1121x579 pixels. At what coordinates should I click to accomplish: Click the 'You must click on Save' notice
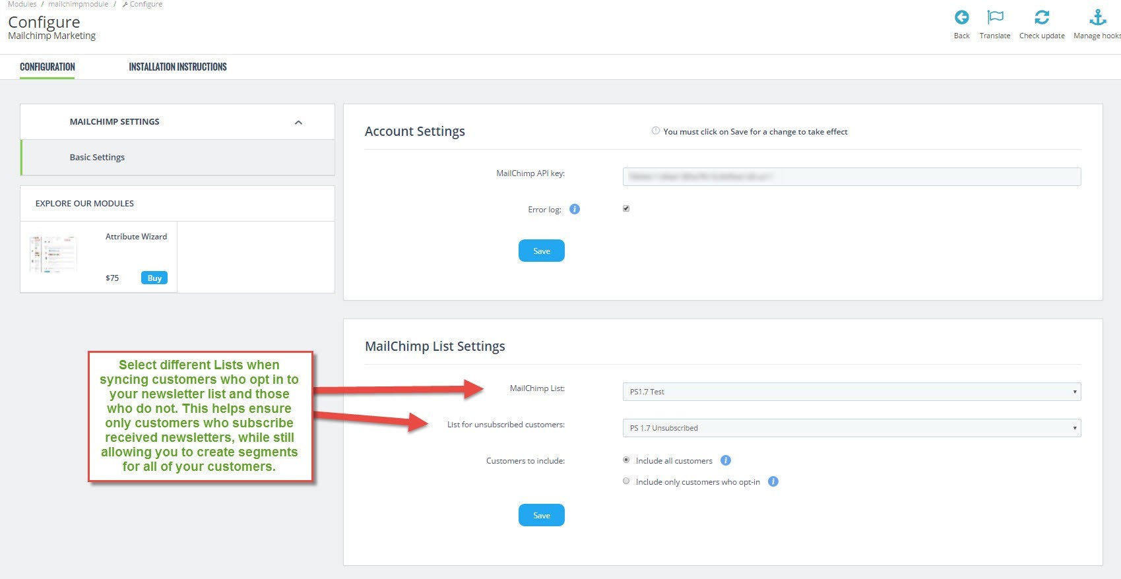click(755, 132)
